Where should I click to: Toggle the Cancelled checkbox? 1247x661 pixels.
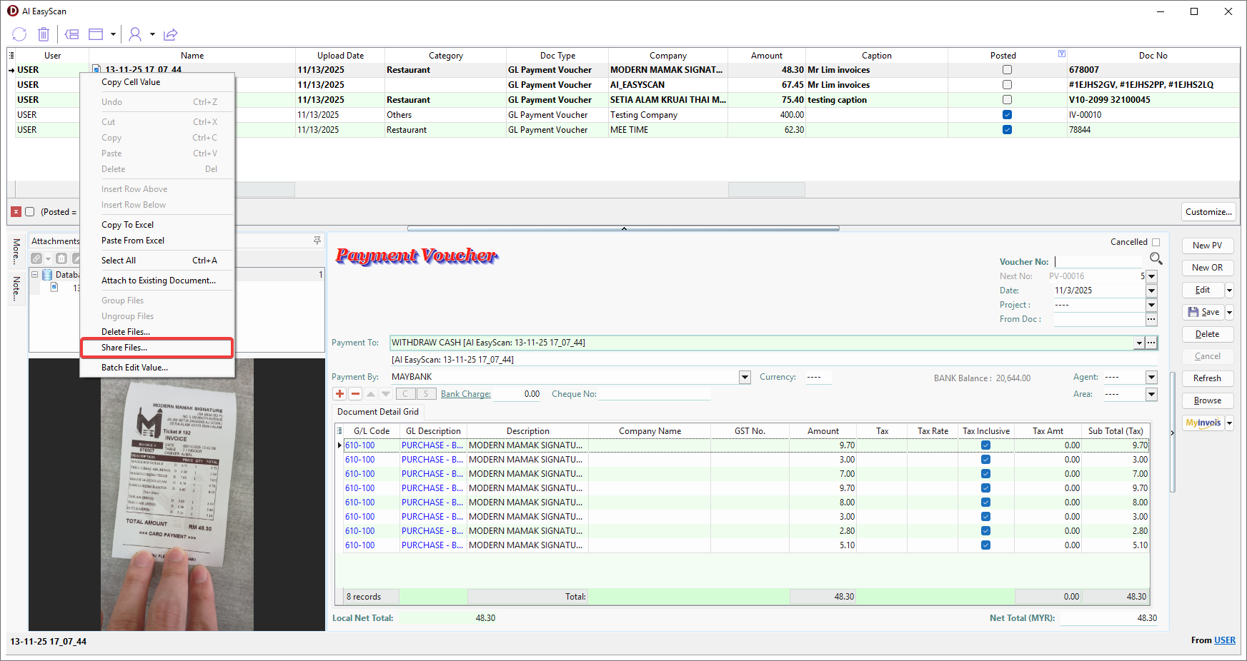click(1156, 242)
